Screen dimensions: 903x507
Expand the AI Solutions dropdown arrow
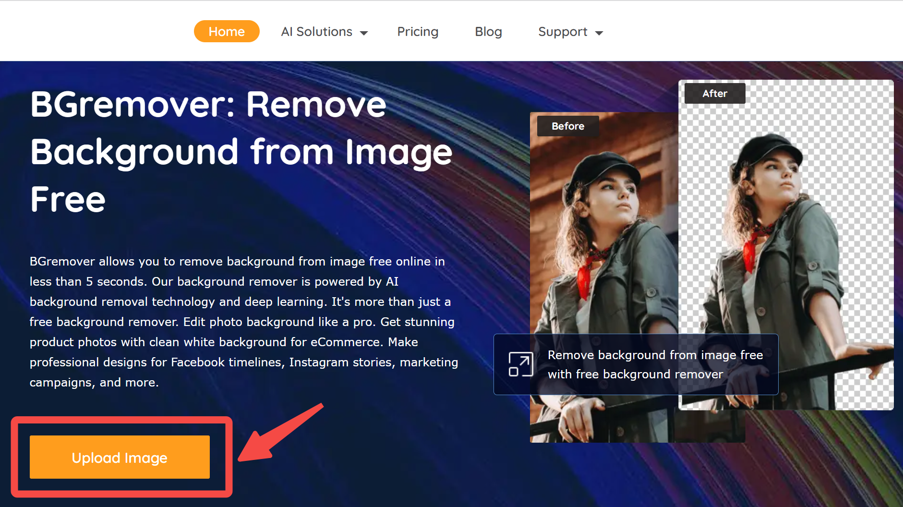point(364,33)
